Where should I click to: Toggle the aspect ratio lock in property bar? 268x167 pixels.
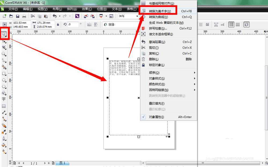pos(58,24)
